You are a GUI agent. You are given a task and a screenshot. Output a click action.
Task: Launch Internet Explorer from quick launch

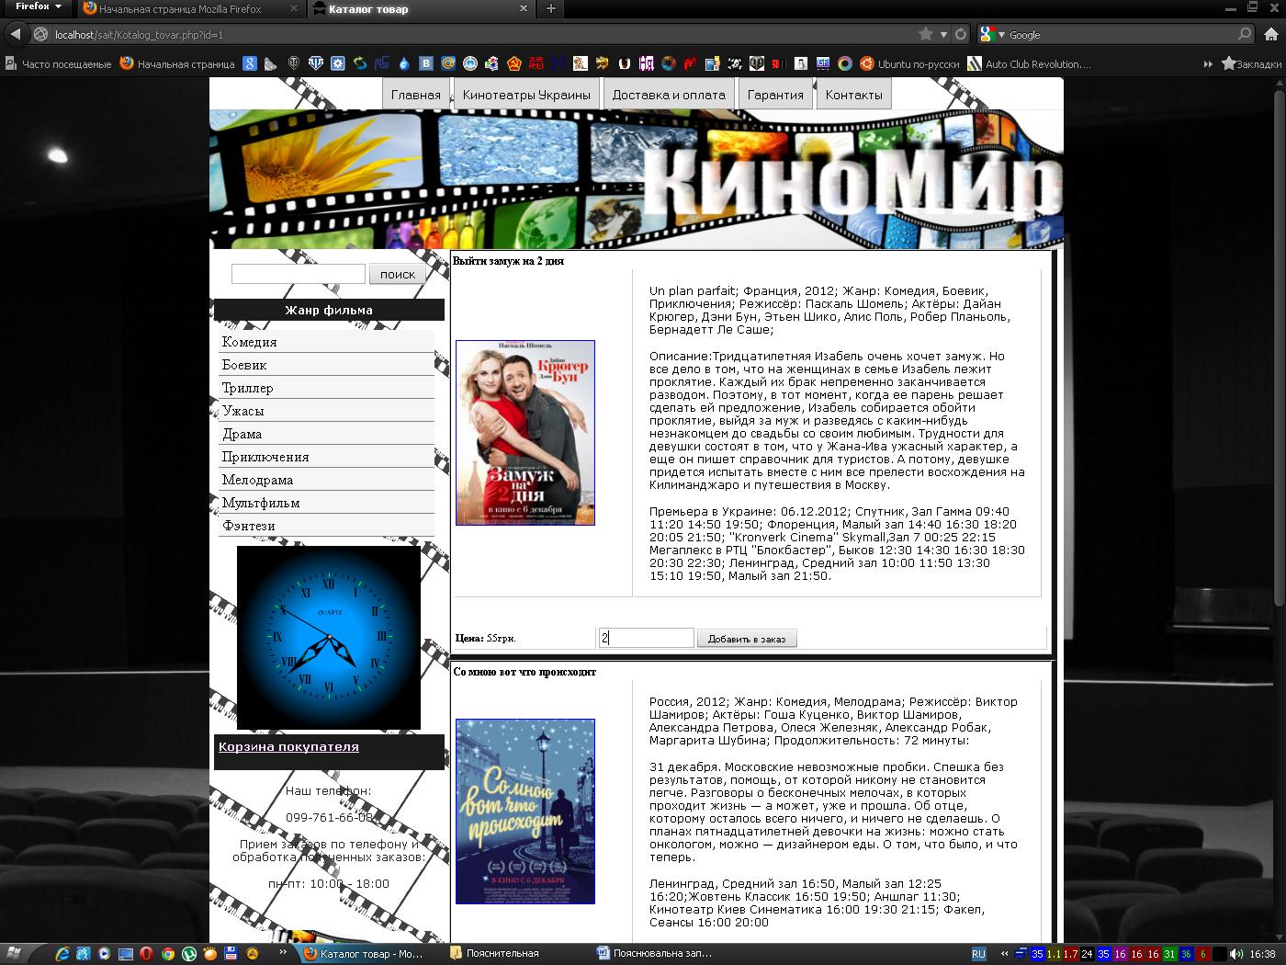click(62, 954)
